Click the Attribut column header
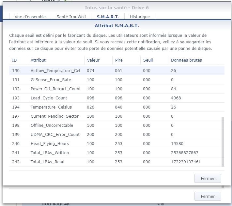Image resolution: width=232 pixels, height=206 pixels. pyautogui.click(x=38, y=60)
